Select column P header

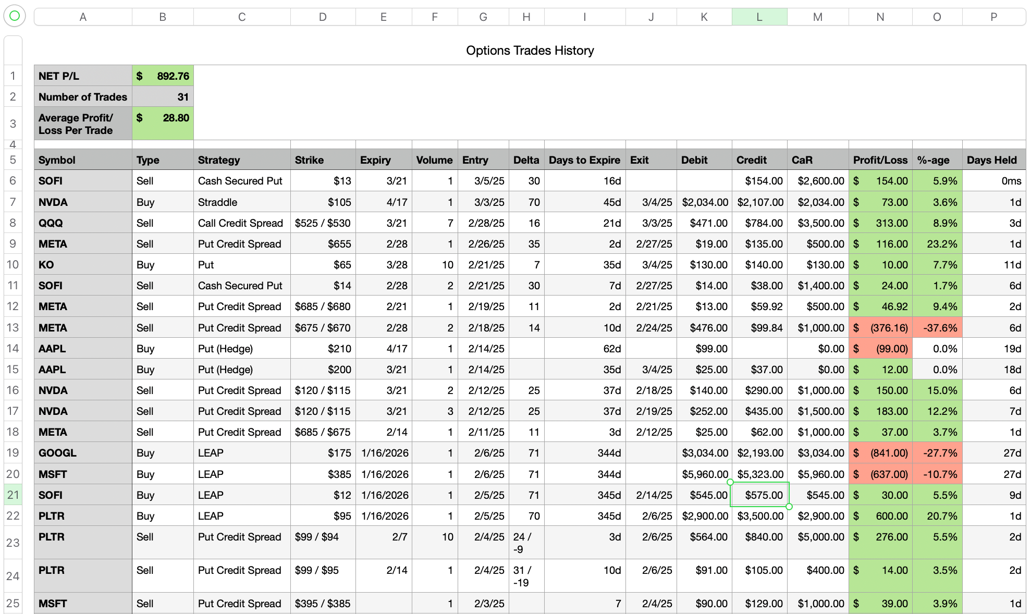pos(994,17)
